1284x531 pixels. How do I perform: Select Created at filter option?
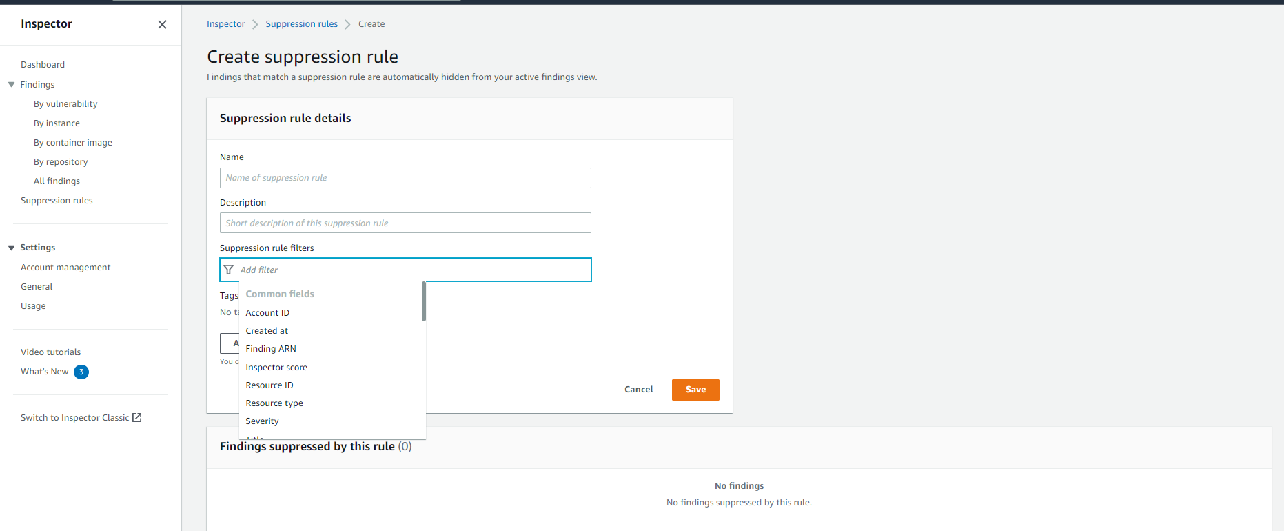(x=331, y=330)
